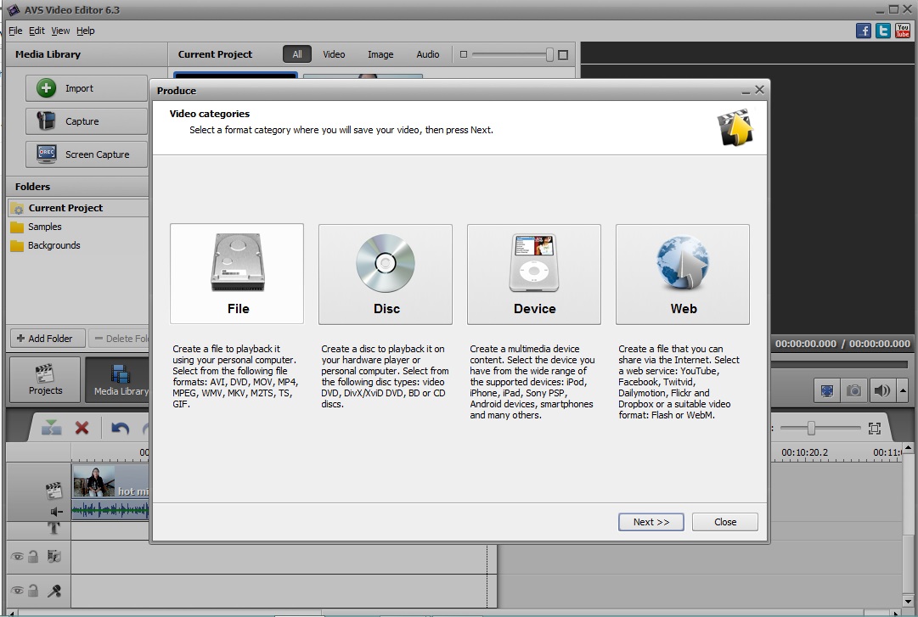
Task: Show All media filter tab
Action: (x=297, y=54)
